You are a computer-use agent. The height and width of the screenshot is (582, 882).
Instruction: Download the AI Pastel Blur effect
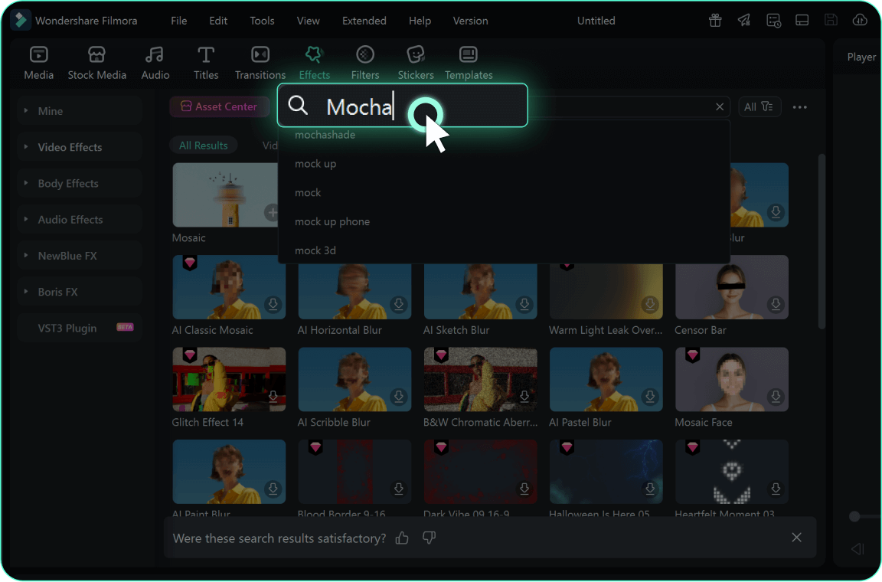(x=650, y=397)
